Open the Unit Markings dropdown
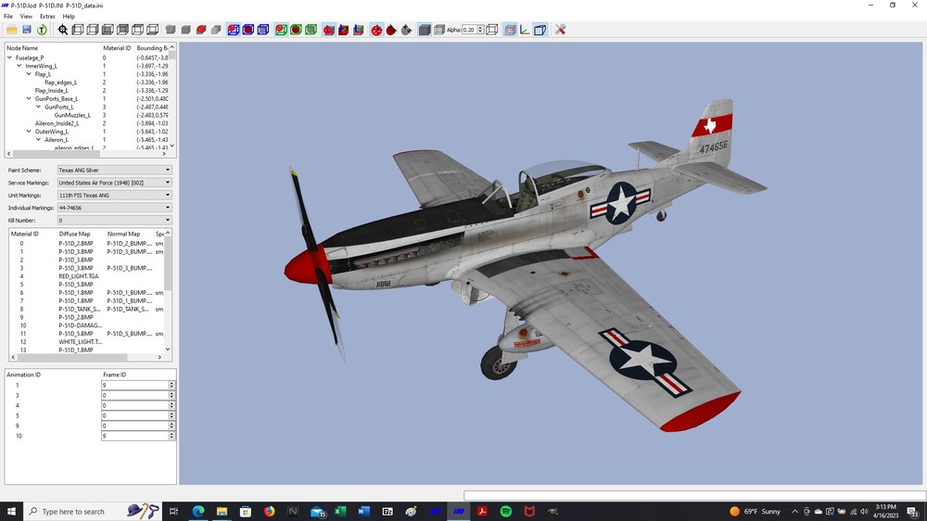The height and width of the screenshot is (521, 927). (x=114, y=196)
